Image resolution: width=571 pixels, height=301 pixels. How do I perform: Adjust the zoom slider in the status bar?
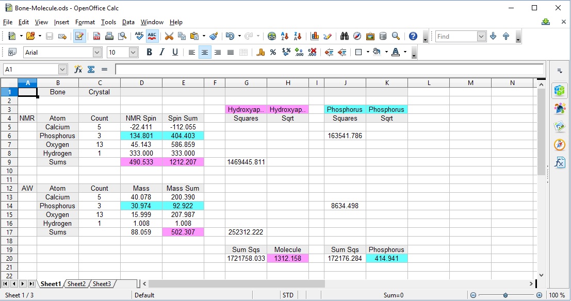click(505, 295)
